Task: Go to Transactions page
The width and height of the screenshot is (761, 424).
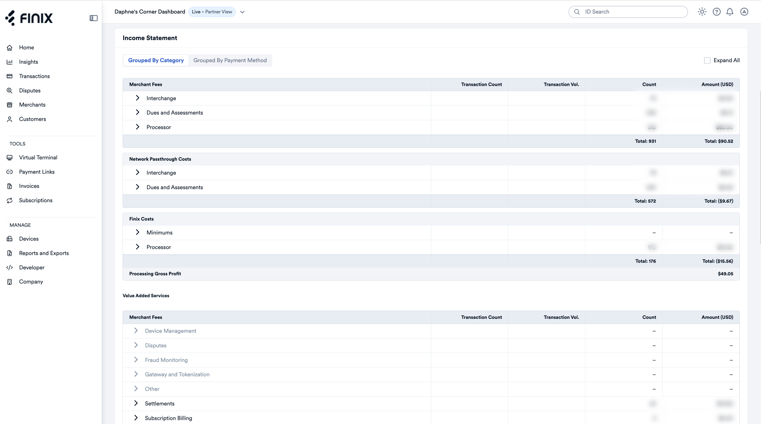Action: (34, 76)
